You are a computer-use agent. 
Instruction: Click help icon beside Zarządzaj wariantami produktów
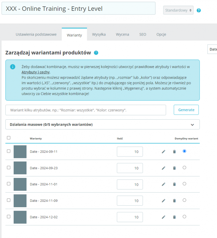pos(96,53)
